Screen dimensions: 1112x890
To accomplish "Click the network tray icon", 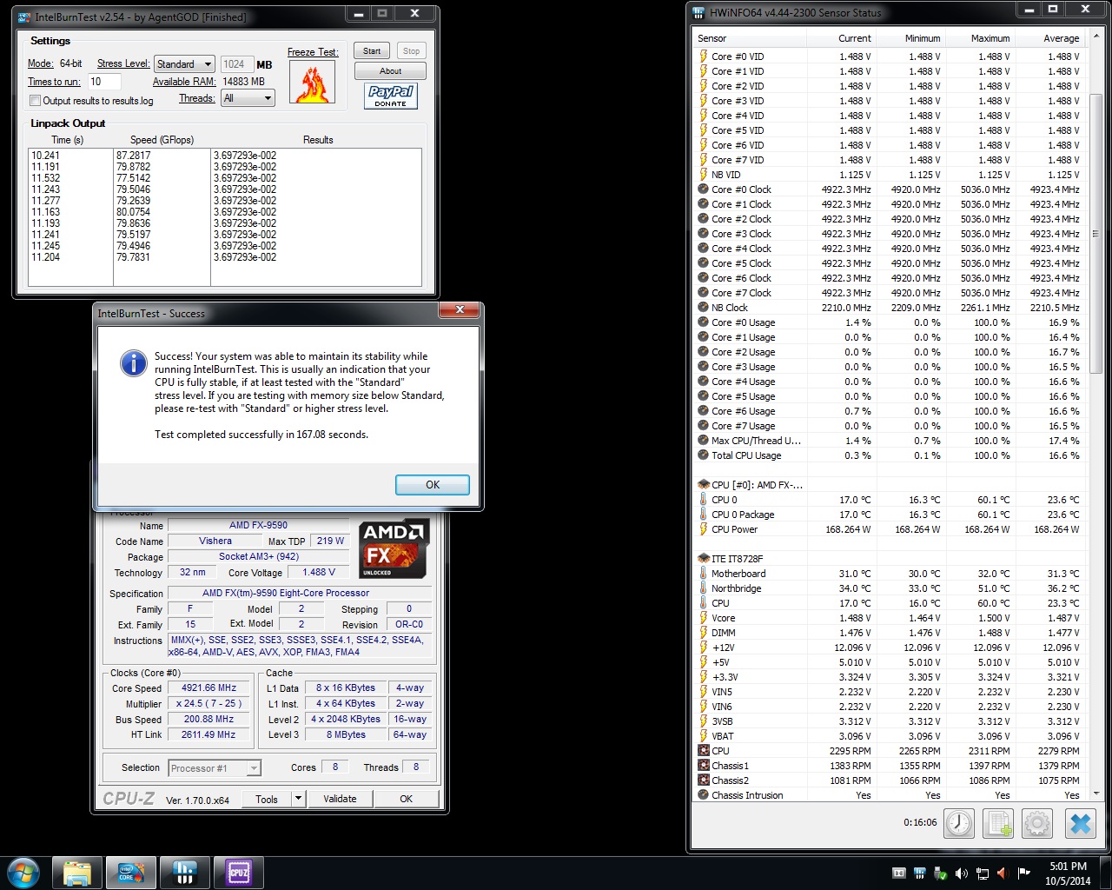I will click(982, 873).
